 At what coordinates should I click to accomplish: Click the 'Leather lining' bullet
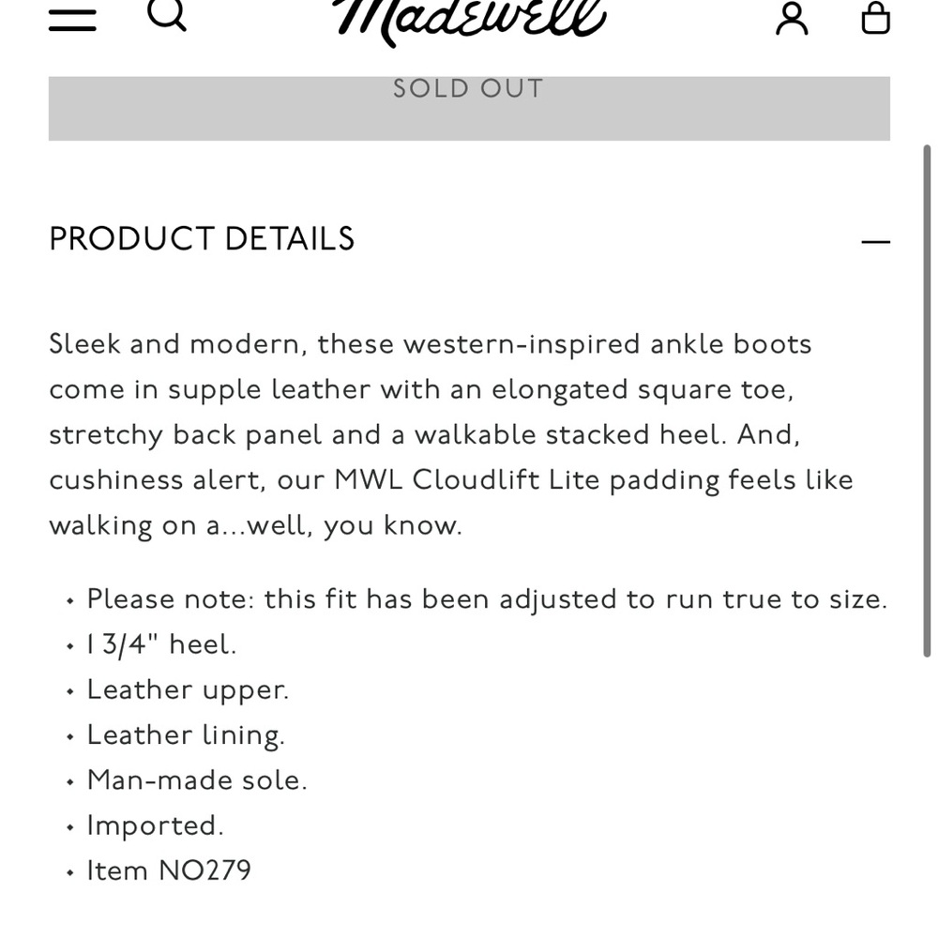click(186, 734)
